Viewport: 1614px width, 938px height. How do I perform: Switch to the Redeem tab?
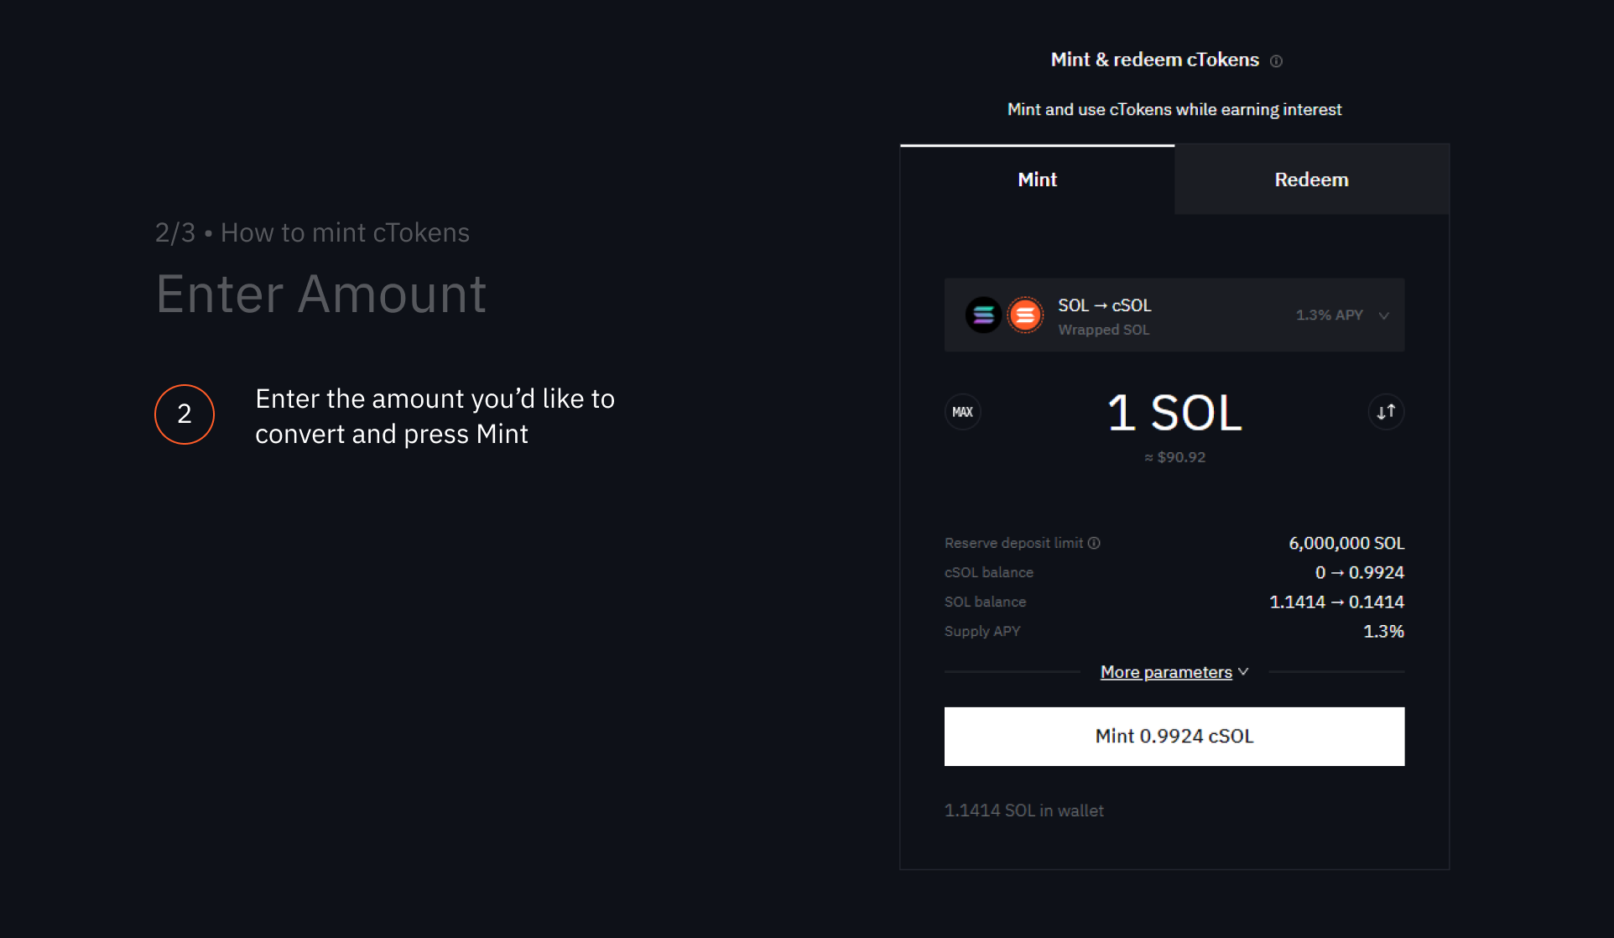coord(1311,180)
